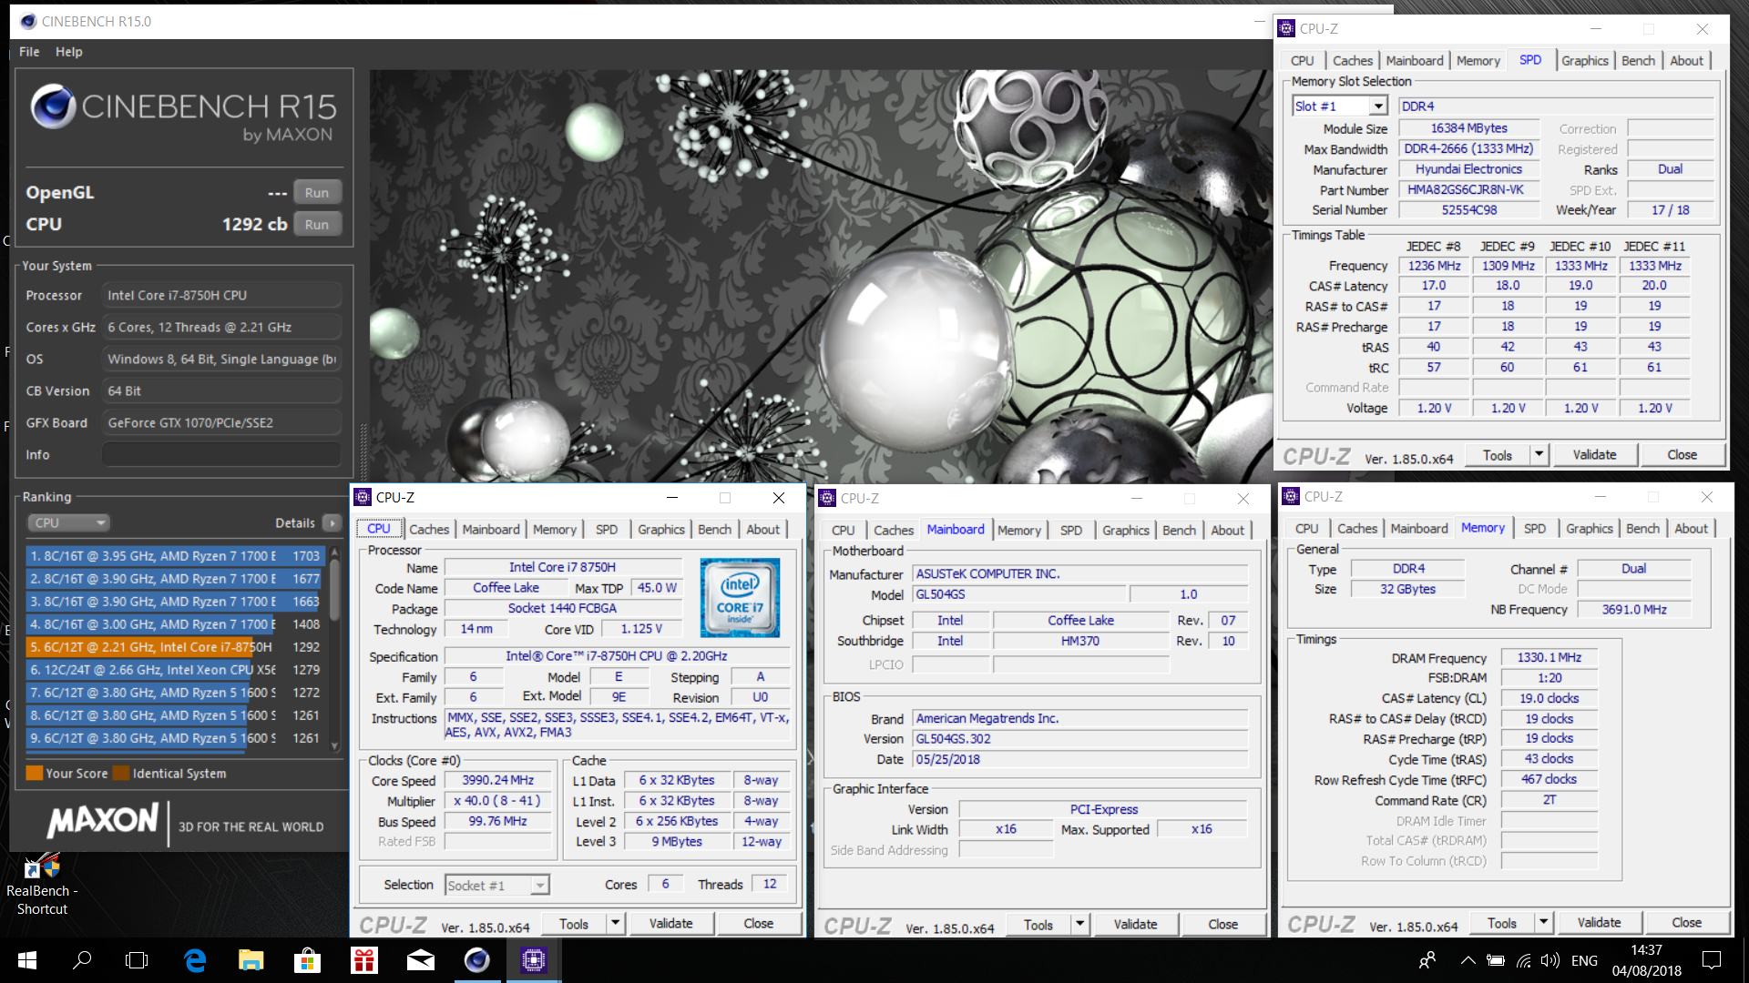The image size is (1749, 983).
Task: Open the Windows Start menu
Action: [27, 960]
